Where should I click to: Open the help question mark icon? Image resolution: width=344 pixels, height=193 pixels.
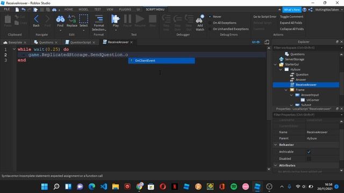click(x=305, y=10)
